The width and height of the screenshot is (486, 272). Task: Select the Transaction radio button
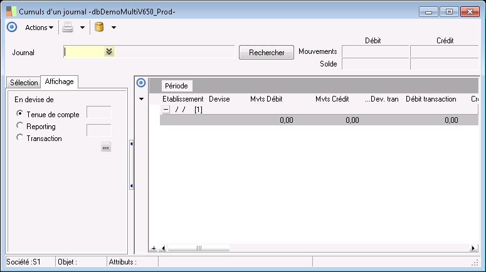point(19,137)
